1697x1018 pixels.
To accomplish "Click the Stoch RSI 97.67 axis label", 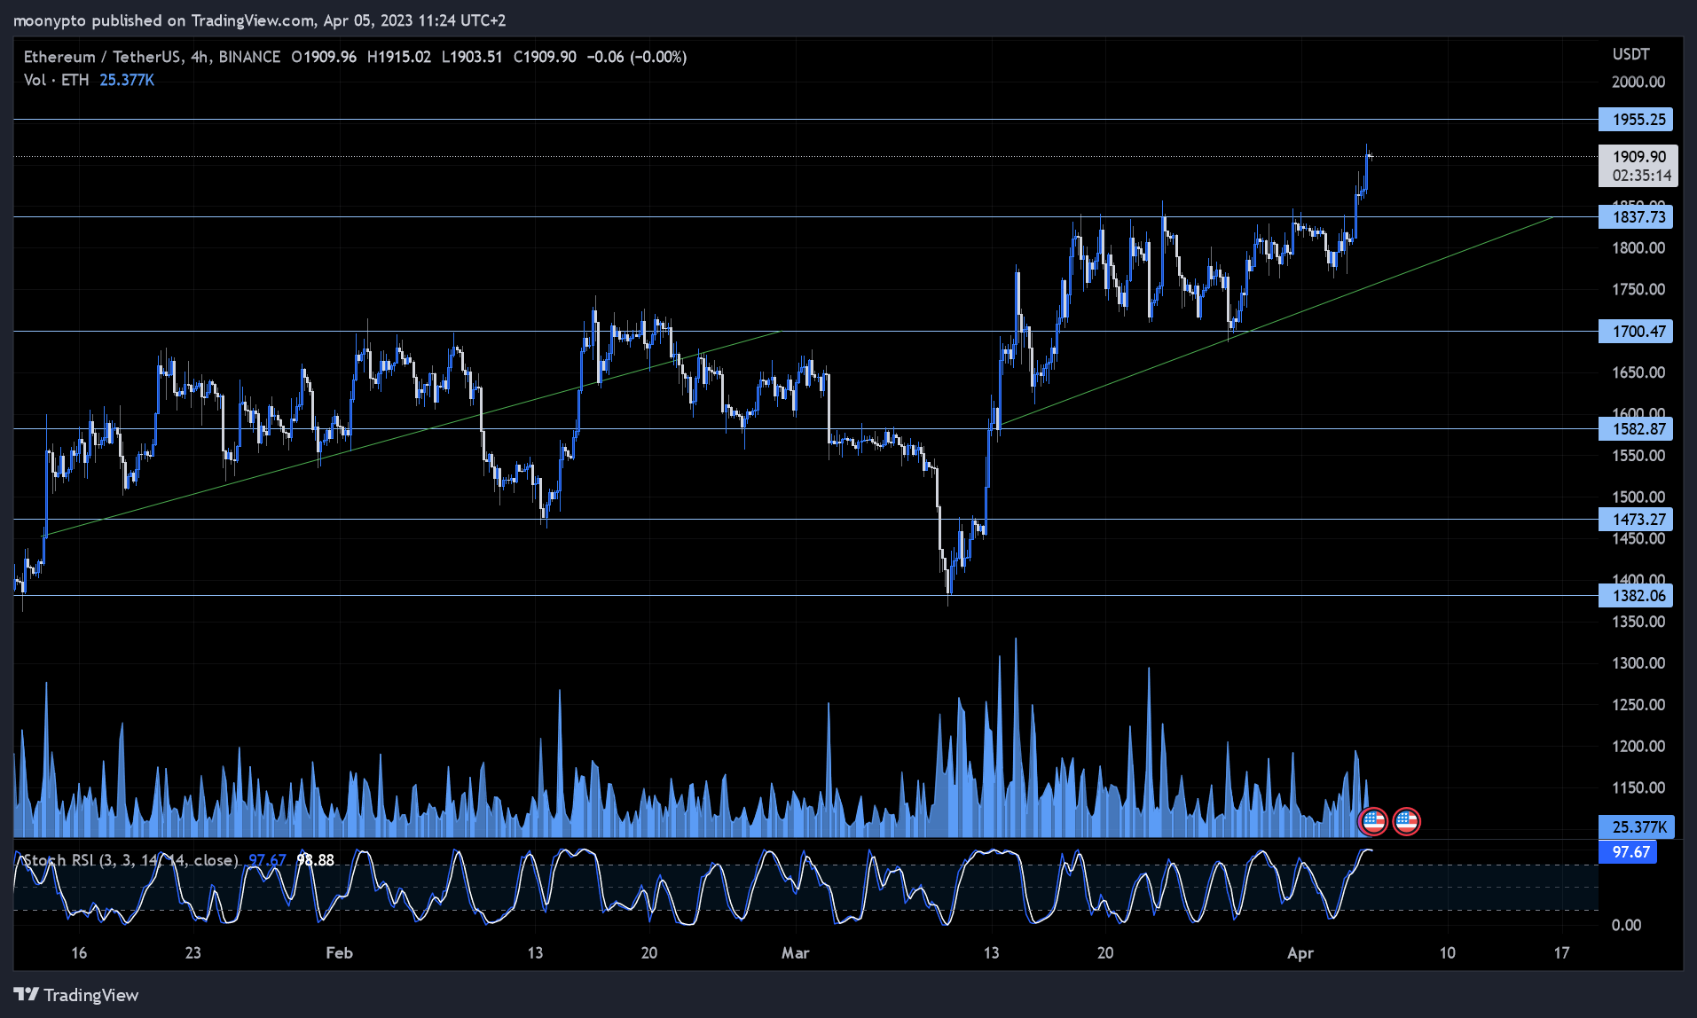I will point(1628,852).
